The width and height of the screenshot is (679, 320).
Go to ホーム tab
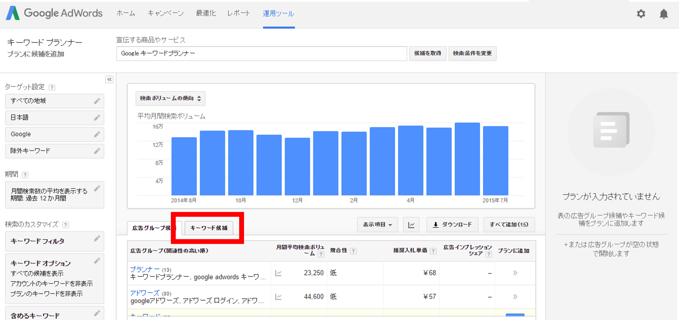[x=126, y=13]
